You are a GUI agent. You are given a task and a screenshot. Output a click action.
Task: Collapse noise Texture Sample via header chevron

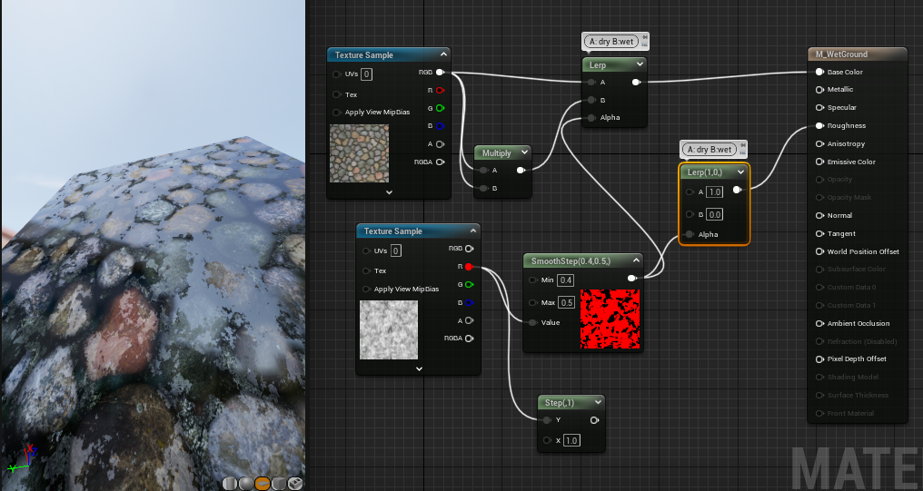472,231
